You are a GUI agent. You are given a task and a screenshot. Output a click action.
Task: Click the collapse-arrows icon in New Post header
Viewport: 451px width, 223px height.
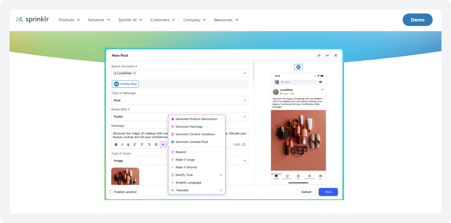pyautogui.click(x=319, y=55)
